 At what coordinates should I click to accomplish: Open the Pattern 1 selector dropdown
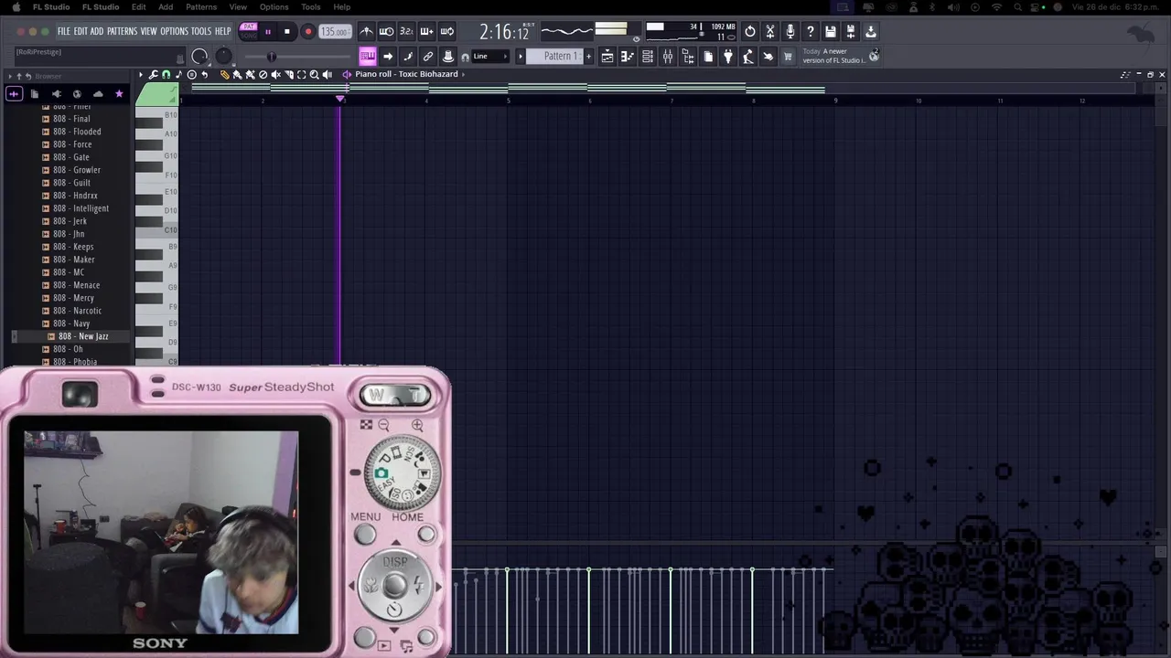point(555,57)
